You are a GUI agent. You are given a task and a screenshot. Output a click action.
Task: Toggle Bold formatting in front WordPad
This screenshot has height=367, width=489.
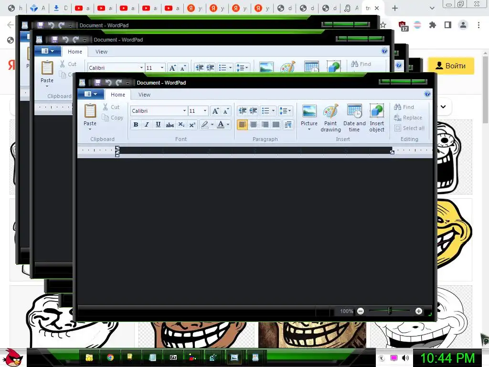(x=136, y=125)
